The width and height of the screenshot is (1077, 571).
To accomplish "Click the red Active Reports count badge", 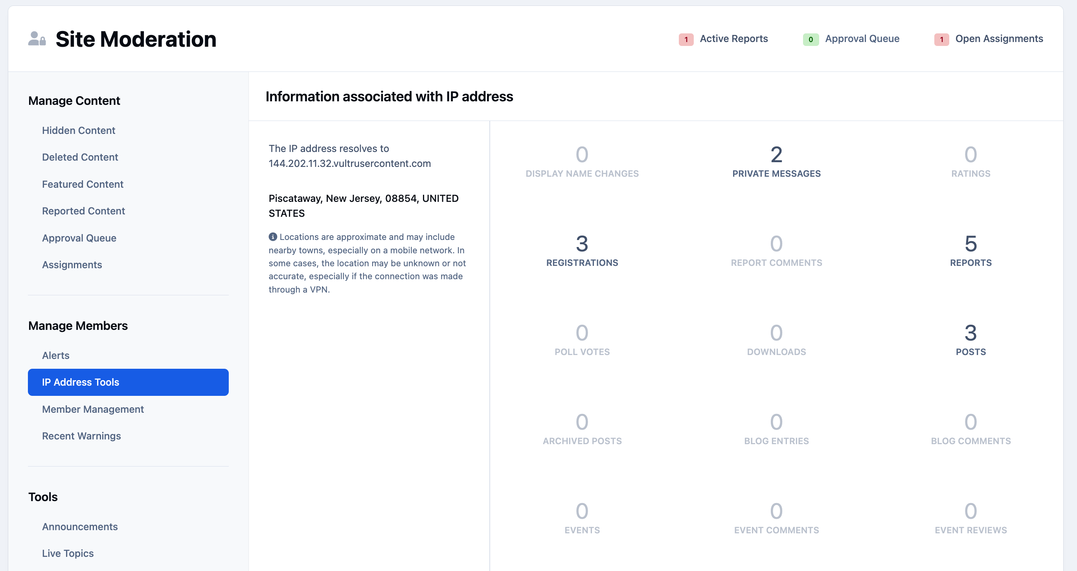I will 686,39.
